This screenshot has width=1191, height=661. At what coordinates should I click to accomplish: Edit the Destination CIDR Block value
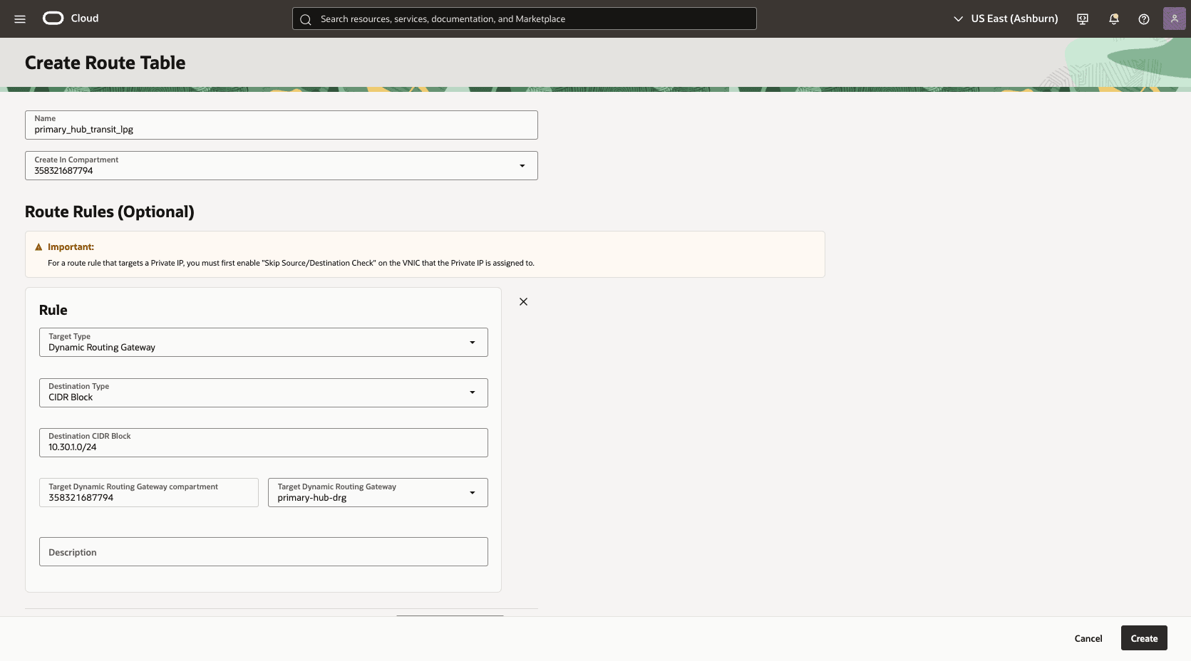263,447
